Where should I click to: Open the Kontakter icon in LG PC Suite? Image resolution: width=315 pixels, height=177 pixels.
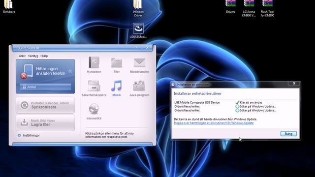(x=94, y=62)
